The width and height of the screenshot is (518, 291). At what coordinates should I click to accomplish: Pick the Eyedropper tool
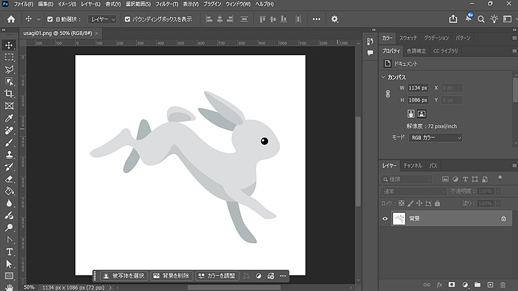(9, 118)
